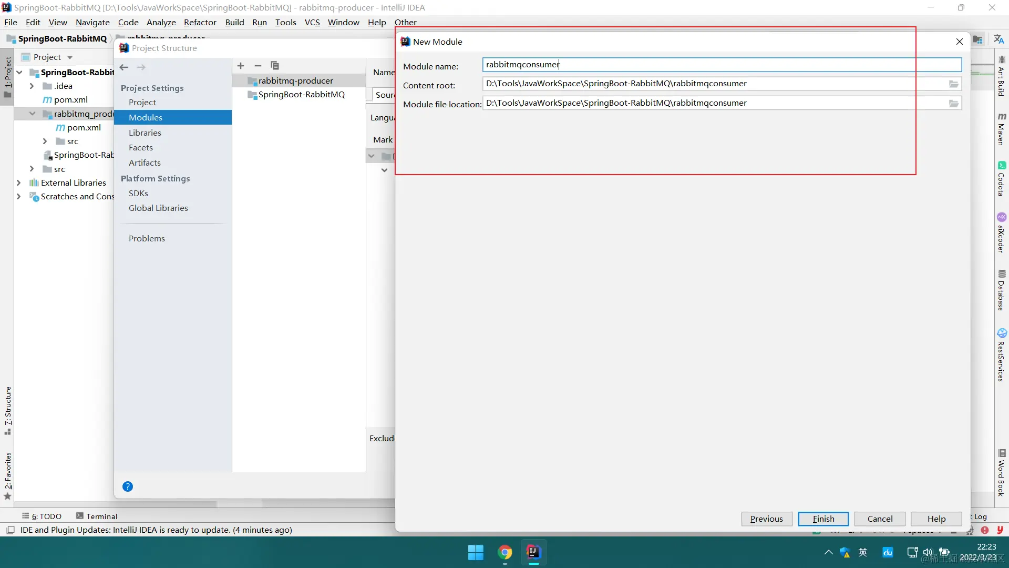
Task: Click the Previous button
Action: point(766,519)
